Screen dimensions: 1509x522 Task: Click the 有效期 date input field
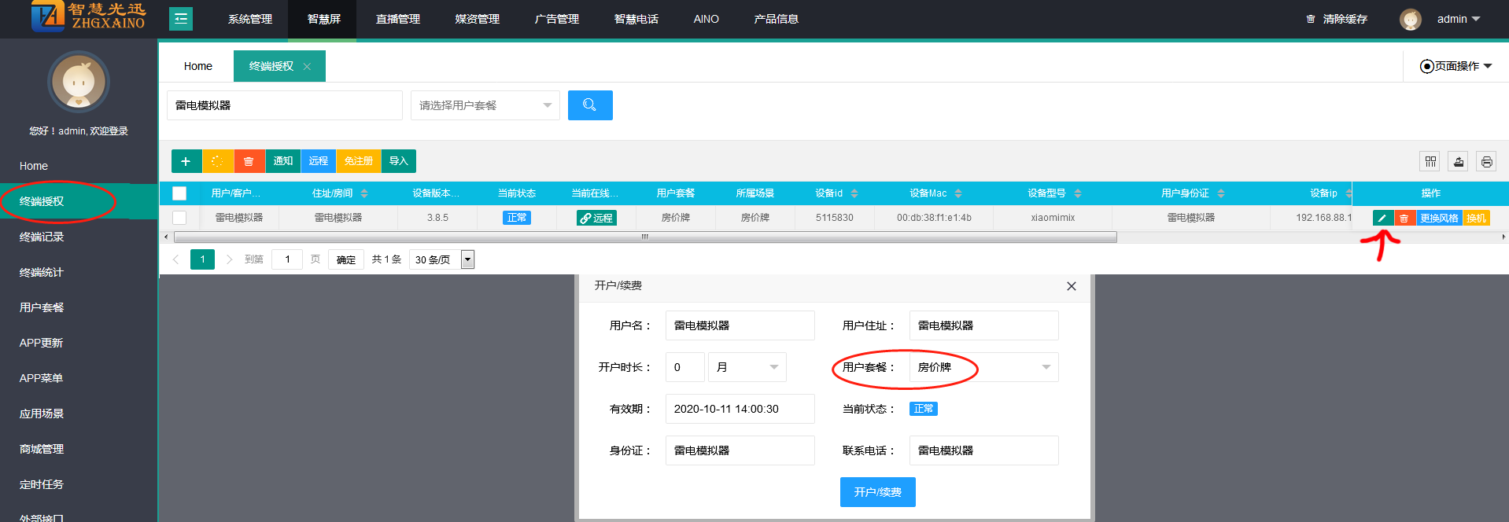(x=740, y=409)
